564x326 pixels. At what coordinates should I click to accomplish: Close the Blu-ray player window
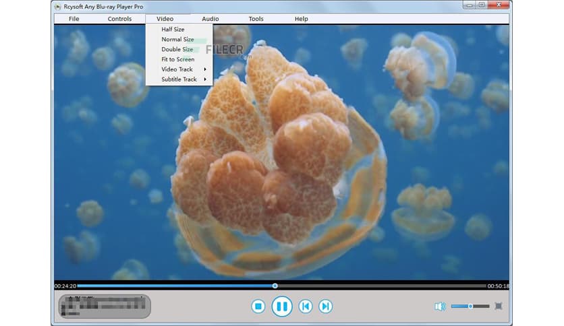[499, 5]
